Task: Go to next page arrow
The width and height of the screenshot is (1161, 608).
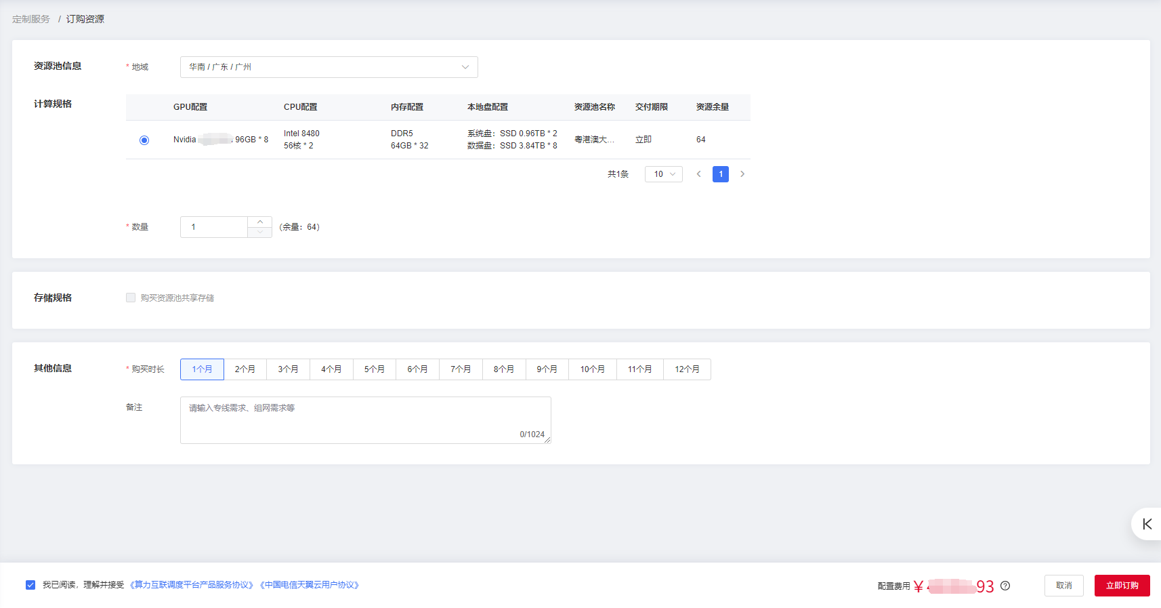Action: pyautogui.click(x=742, y=174)
